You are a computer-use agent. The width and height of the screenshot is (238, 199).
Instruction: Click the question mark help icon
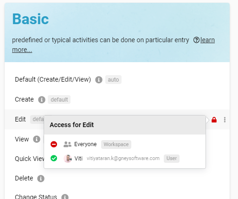click(196, 40)
